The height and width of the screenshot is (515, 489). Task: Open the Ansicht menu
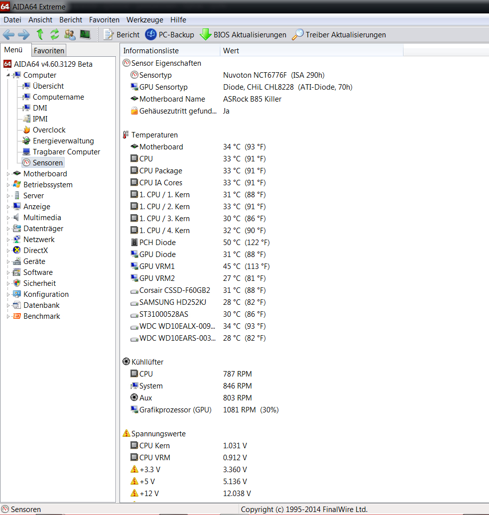(40, 20)
